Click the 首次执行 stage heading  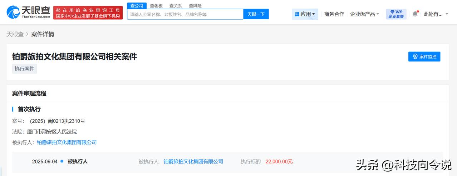[x=29, y=109]
